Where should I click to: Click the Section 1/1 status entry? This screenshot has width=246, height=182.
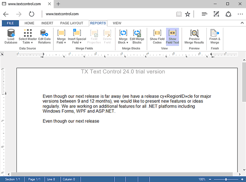click(13, 179)
